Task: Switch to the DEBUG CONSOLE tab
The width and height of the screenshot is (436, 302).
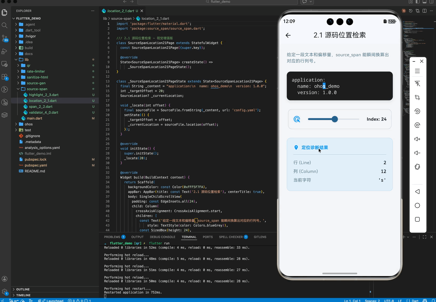Action: 163,237
